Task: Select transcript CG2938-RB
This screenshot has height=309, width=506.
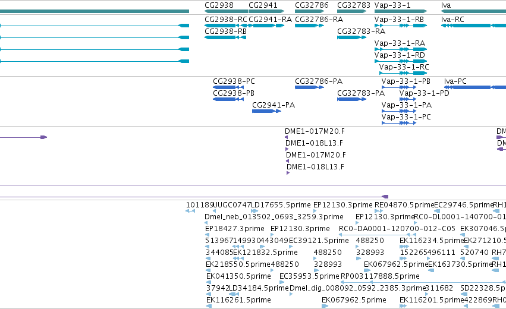Action: 225,37
